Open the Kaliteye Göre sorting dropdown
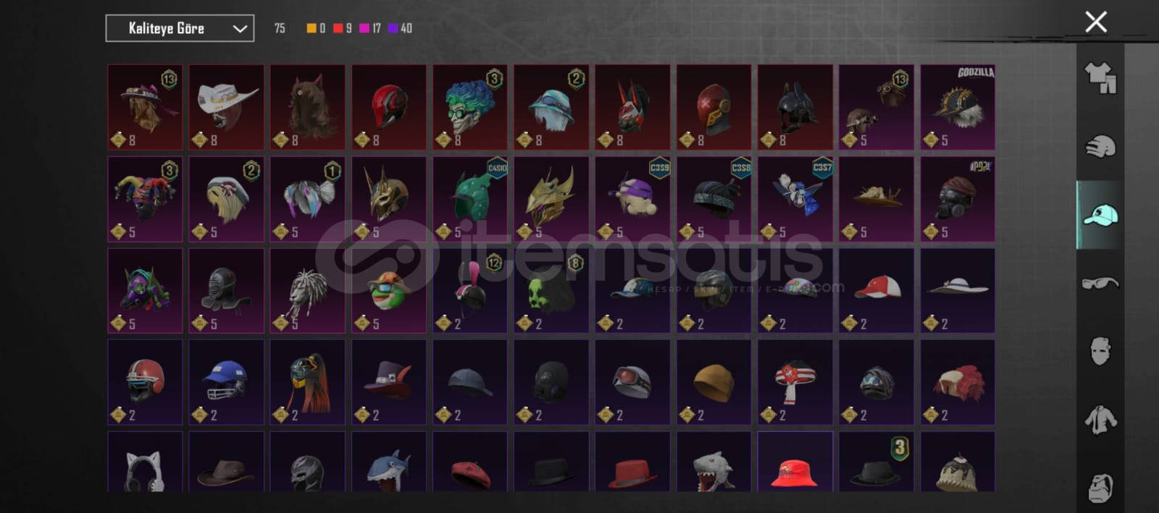The width and height of the screenshot is (1159, 513). (180, 28)
